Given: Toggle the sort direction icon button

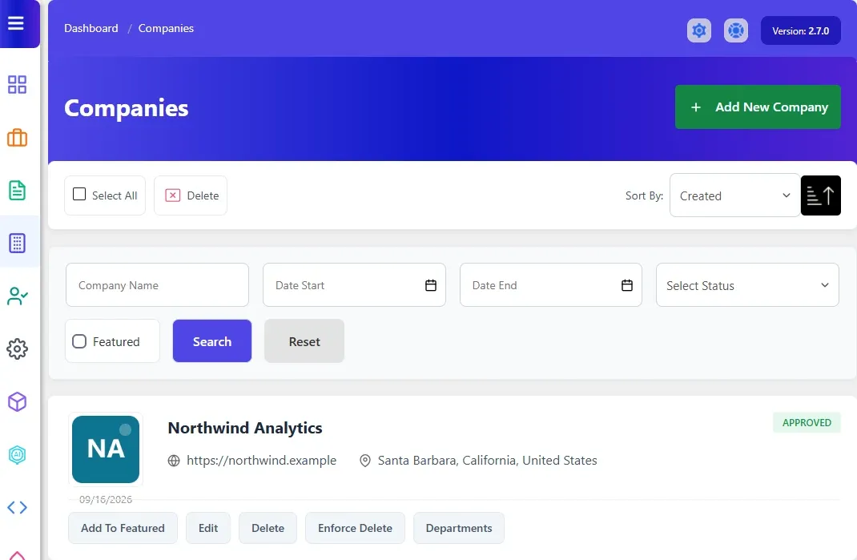Looking at the screenshot, I should click(x=820, y=195).
